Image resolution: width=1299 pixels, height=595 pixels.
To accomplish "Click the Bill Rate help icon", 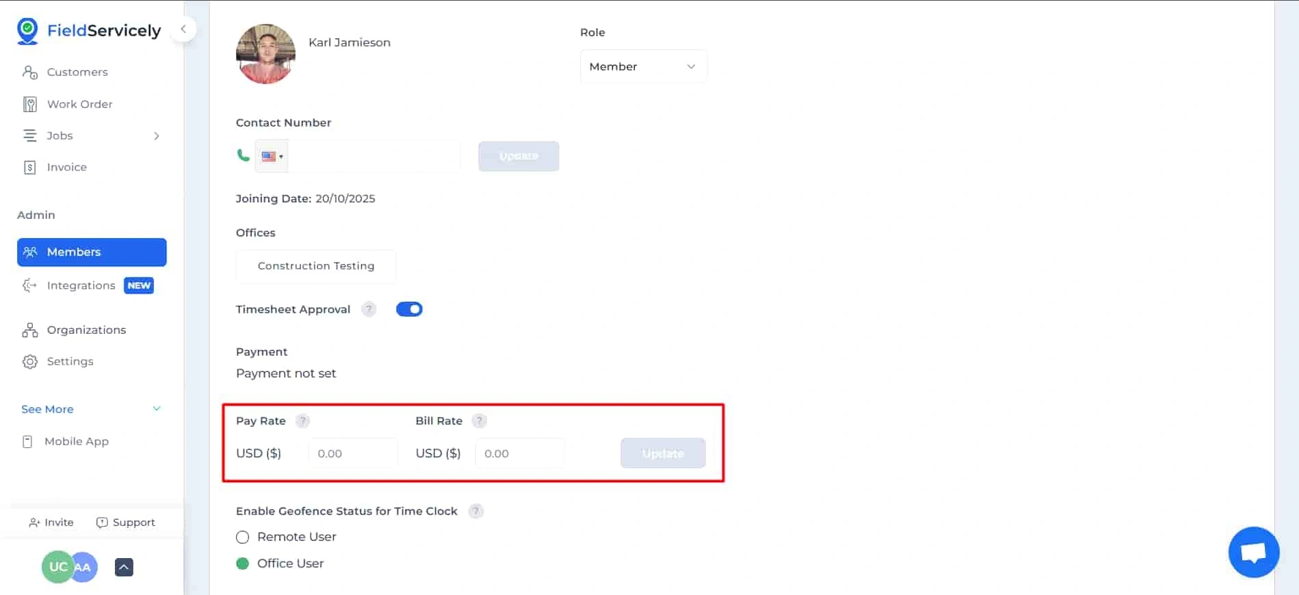I will pyautogui.click(x=480, y=421).
